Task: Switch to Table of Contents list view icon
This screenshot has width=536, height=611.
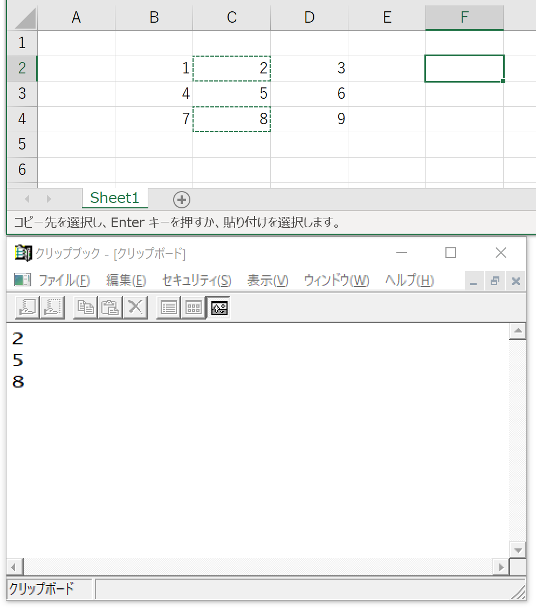Action: [168, 308]
